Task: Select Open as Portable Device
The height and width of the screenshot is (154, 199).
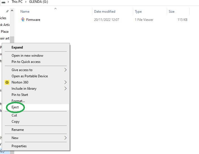Action: coord(36,76)
